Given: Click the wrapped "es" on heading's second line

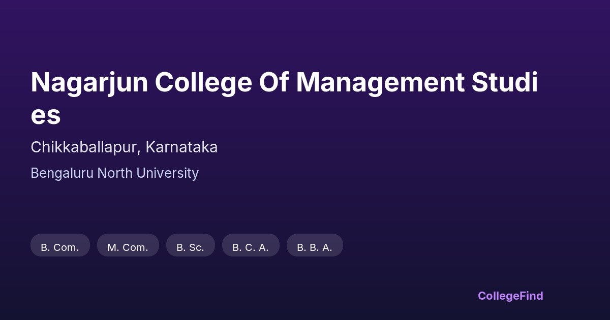Looking at the screenshot, I should (x=46, y=115).
